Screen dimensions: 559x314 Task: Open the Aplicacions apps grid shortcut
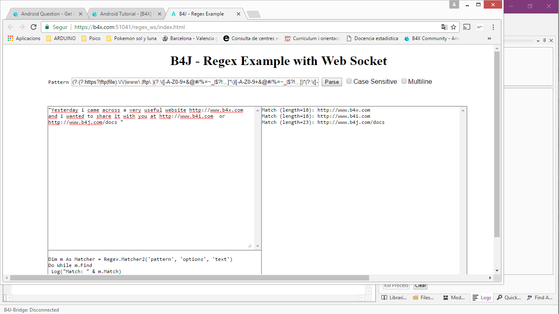pos(24,38)
